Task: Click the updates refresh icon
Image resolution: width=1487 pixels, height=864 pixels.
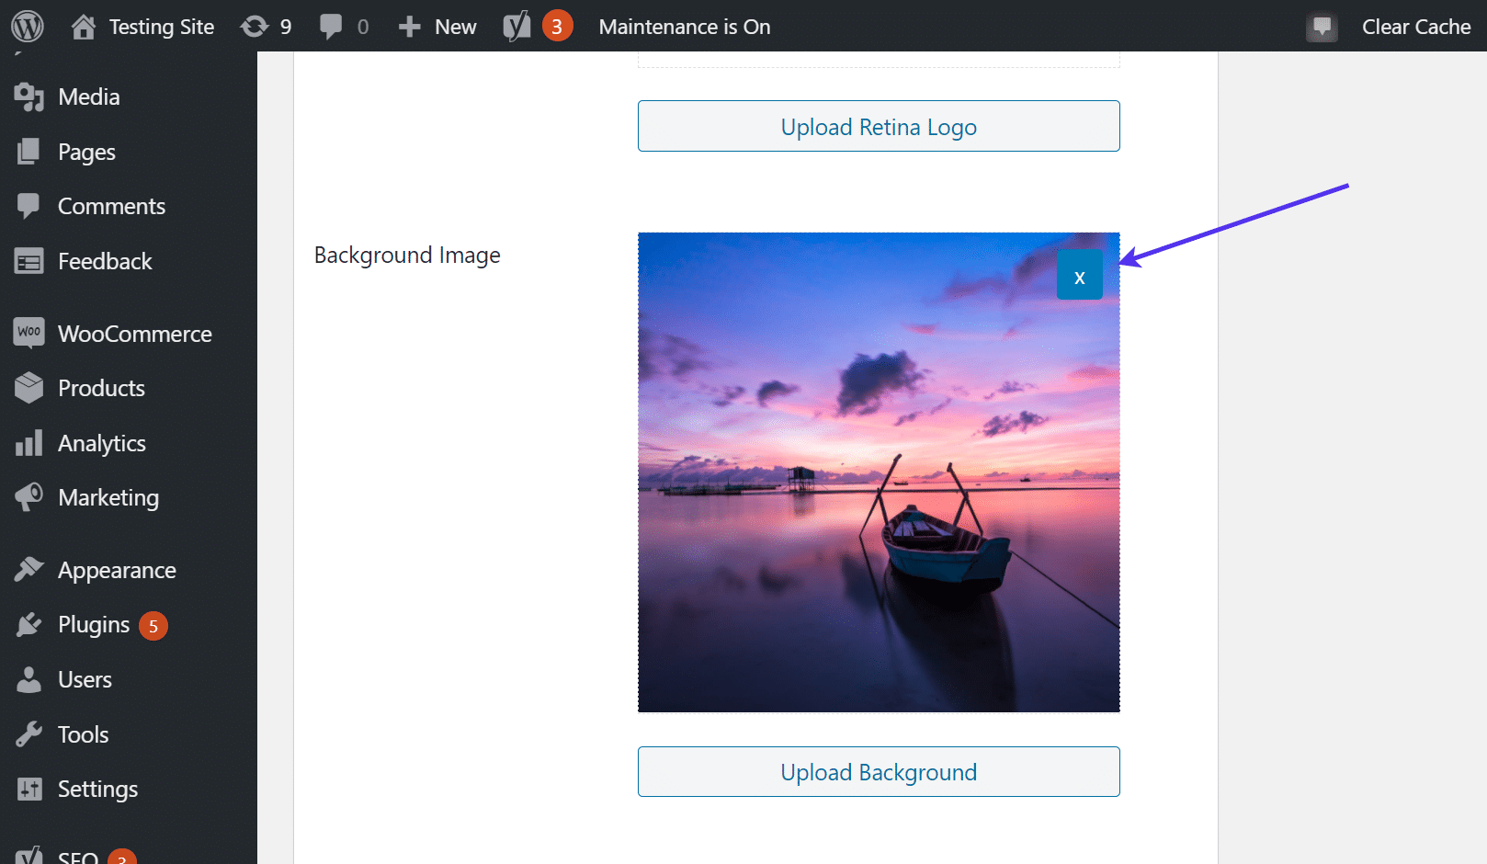Action: [254, 27]
